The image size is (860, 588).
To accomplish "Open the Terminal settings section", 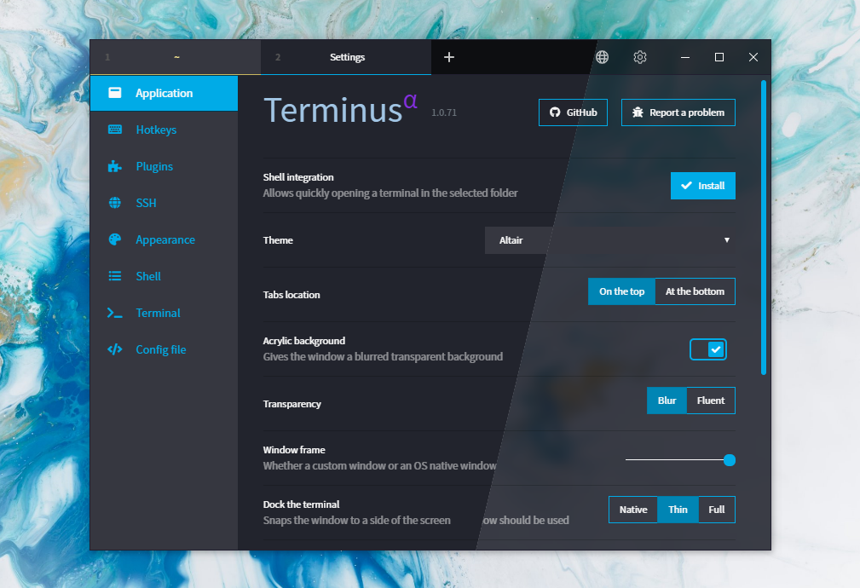I will [x=164, y=313].
